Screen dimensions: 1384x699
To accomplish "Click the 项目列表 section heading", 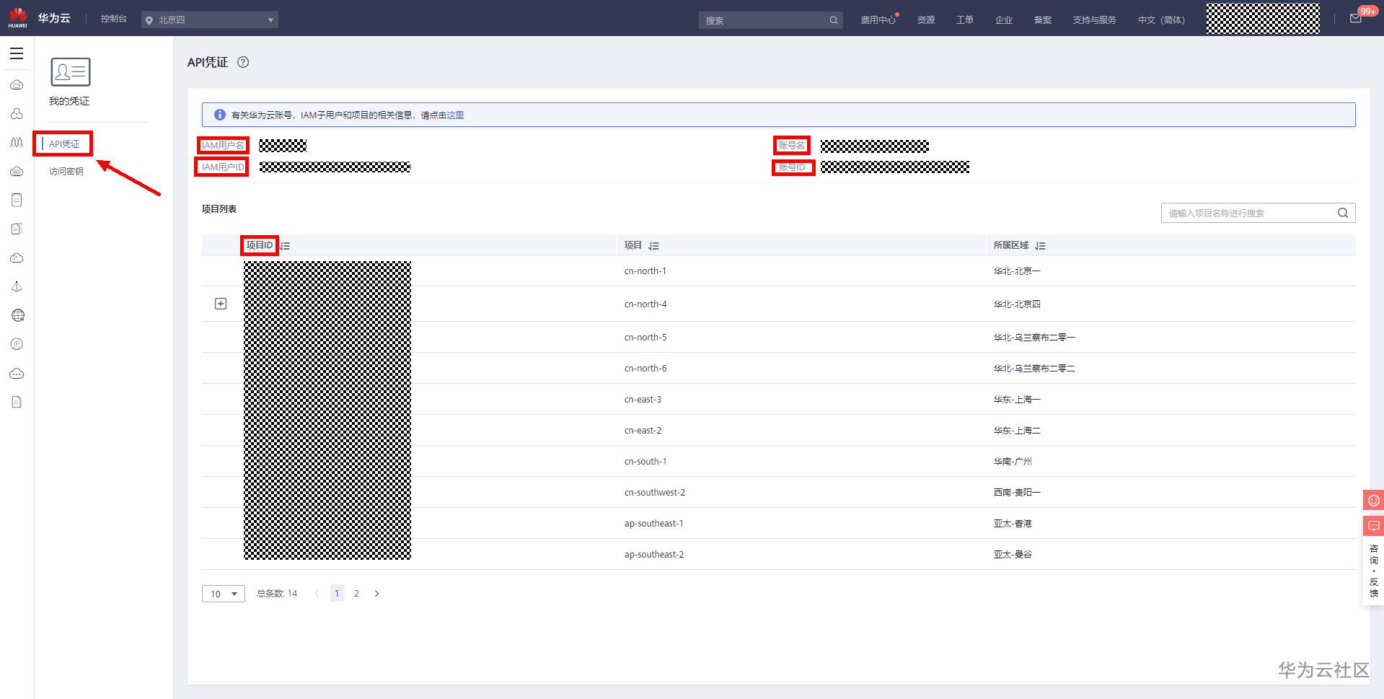I will point(219,209).
